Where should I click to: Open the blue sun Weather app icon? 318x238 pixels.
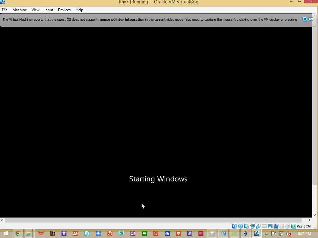pos(98,233)
